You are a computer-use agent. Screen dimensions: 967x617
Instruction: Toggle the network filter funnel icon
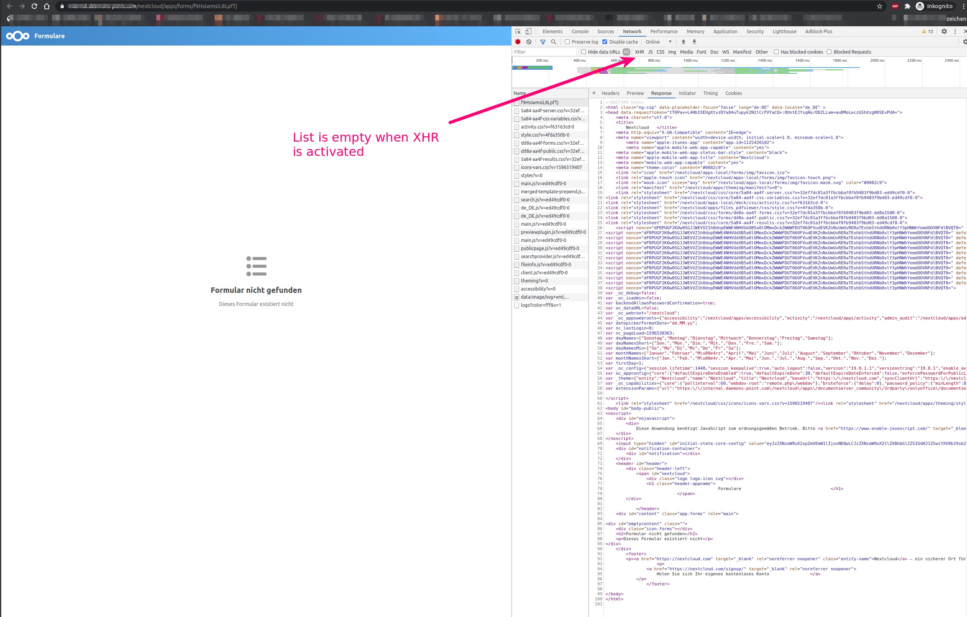[x=543, y=42]
